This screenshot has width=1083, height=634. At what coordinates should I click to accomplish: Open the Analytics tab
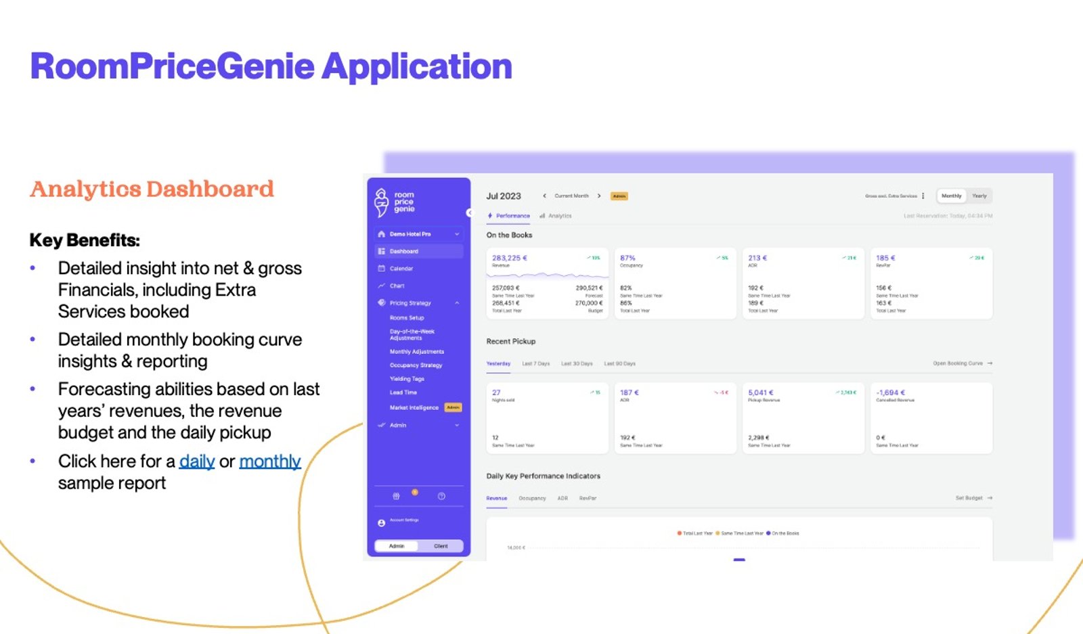coord(556,216)
